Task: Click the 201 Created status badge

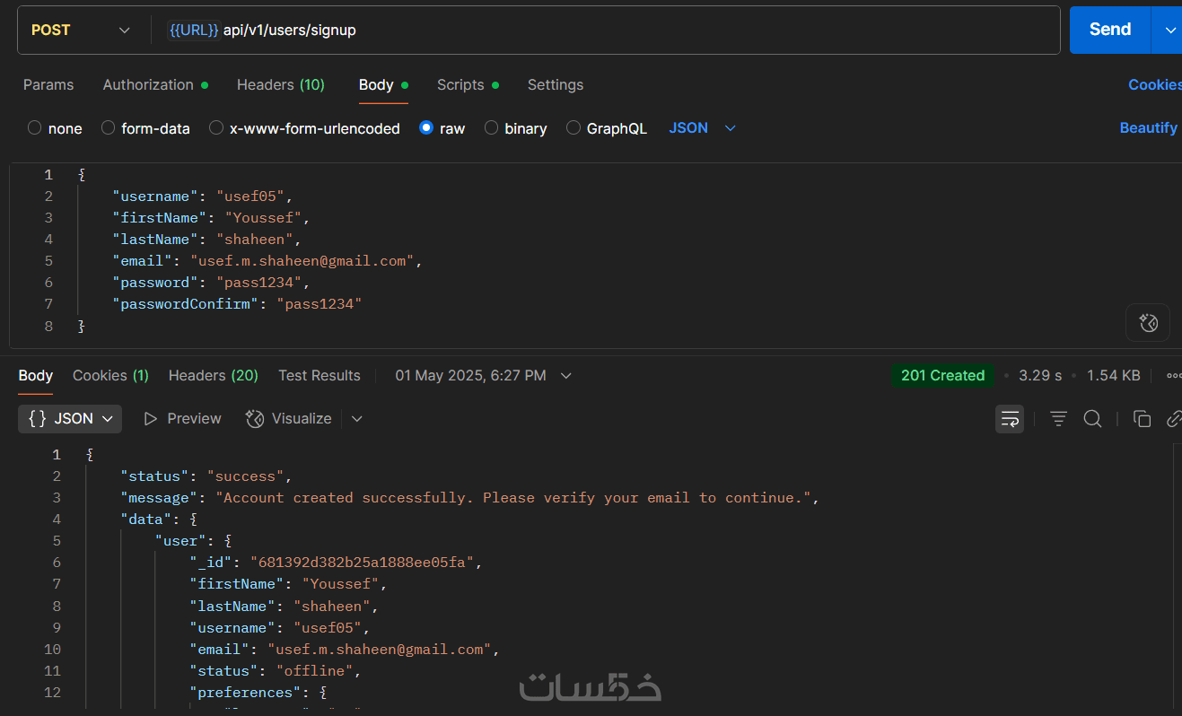Action: coord(942,376)
